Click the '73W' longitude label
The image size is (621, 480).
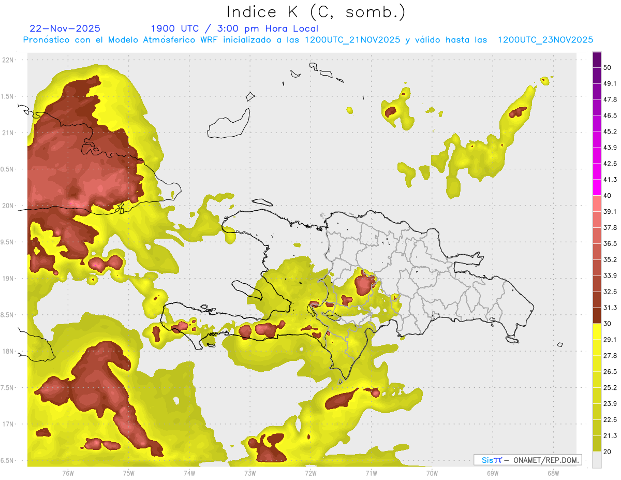(249, 473)
